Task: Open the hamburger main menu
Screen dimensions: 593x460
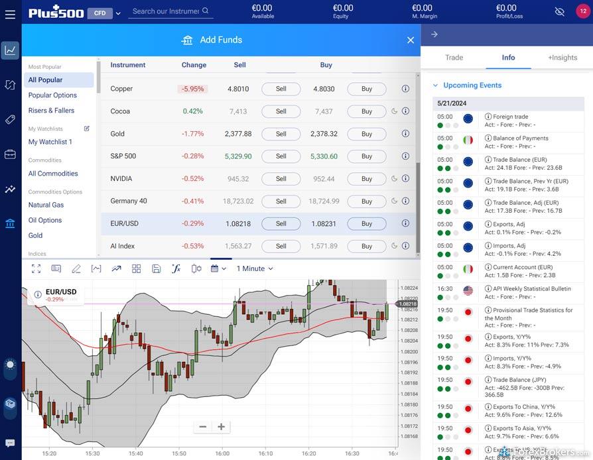Action: 10,13
